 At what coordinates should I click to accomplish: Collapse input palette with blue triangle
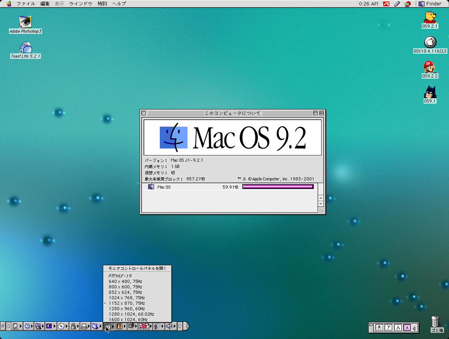414,328
